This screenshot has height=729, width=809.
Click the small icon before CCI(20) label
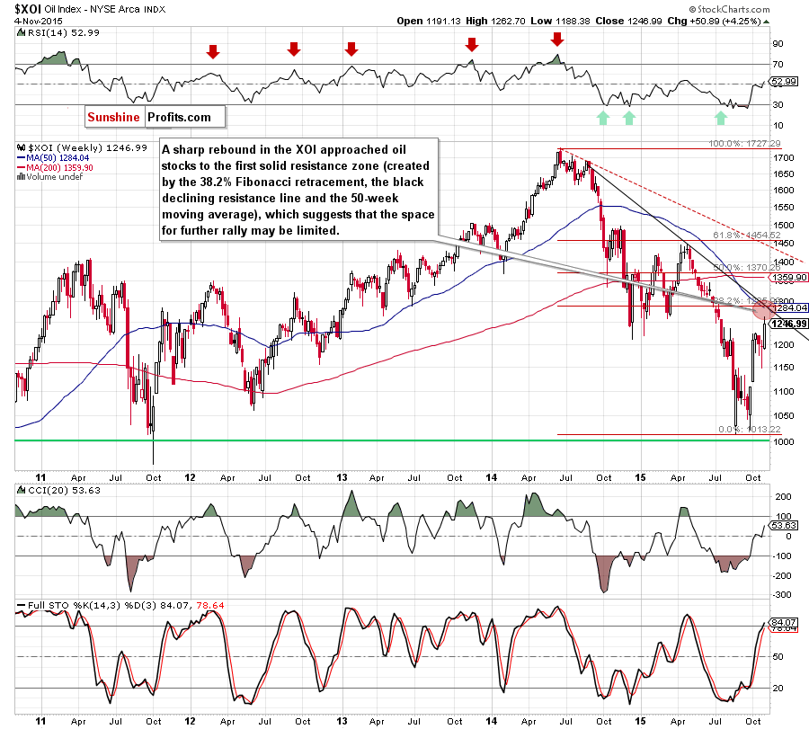click(22, 490)
